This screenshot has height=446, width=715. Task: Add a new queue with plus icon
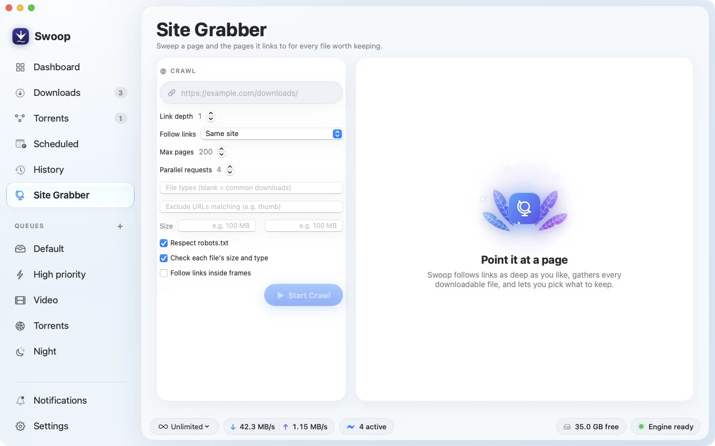[120, 226]
